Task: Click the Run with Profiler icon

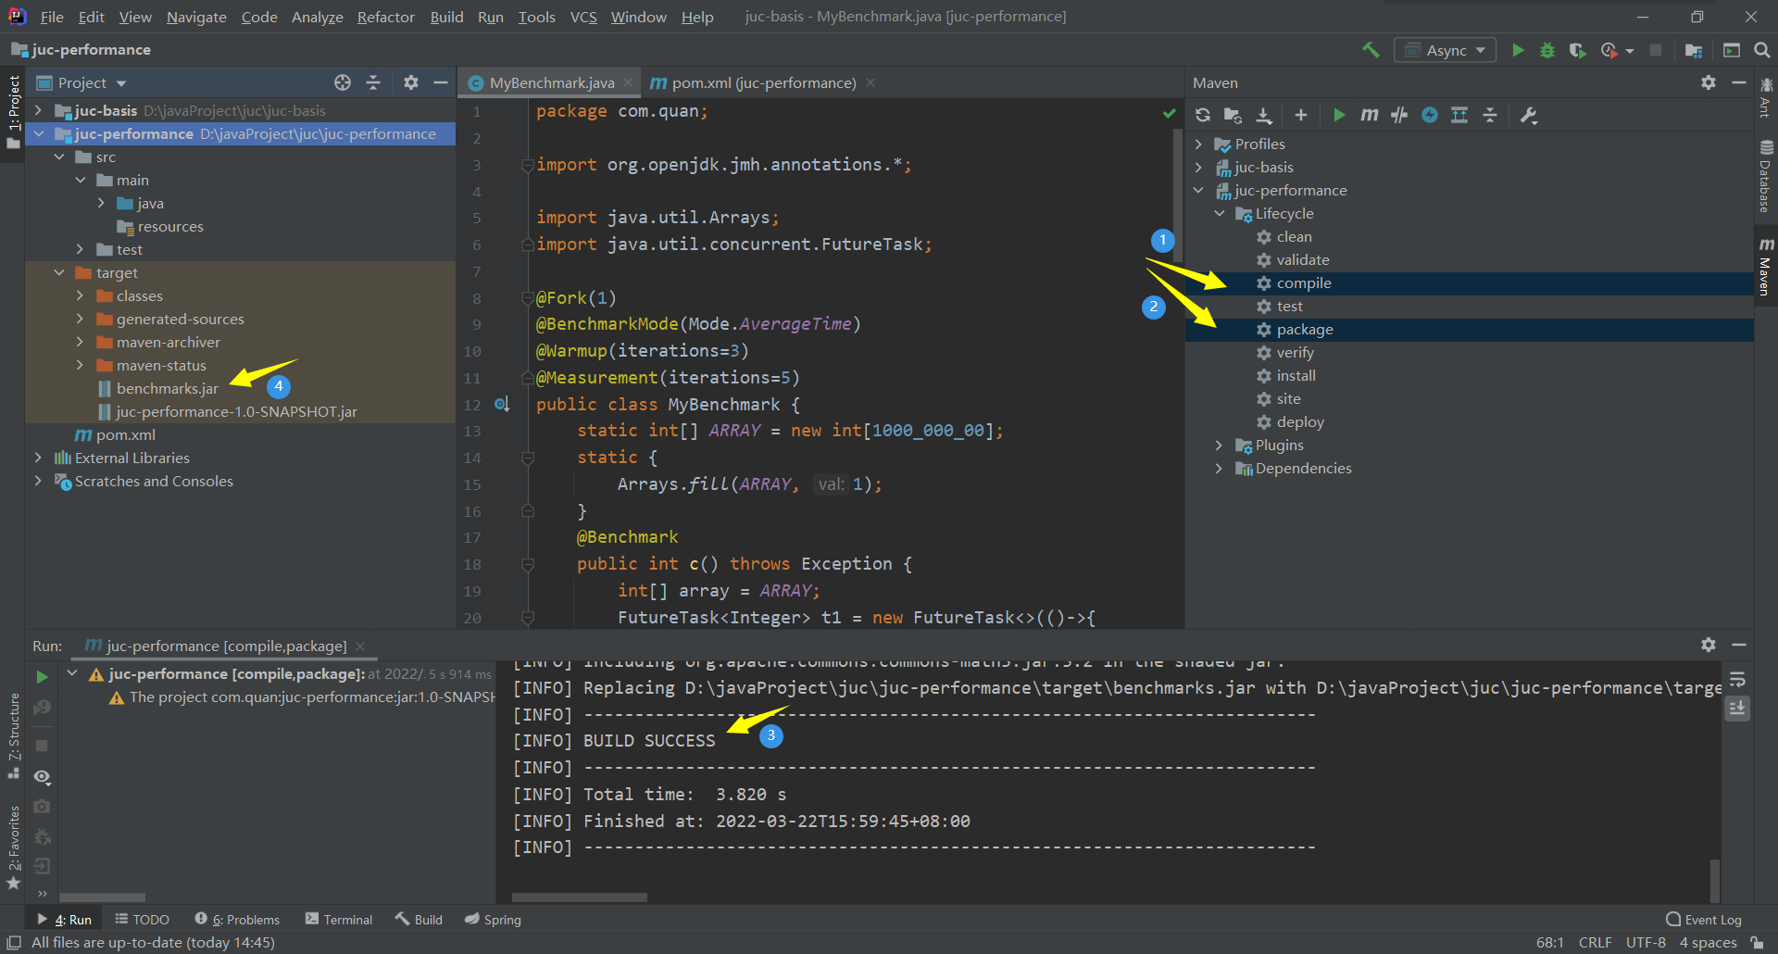Action: [1609, 50]
